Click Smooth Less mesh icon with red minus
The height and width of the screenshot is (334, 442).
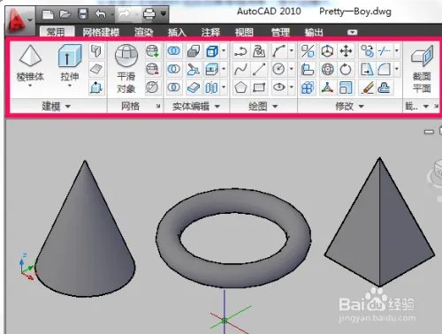click(x=152, y=69)
